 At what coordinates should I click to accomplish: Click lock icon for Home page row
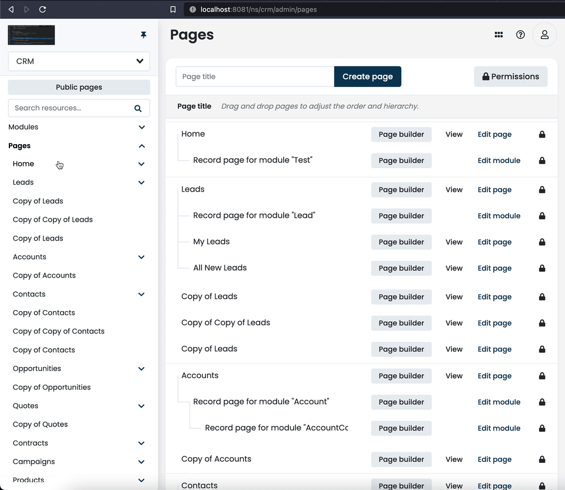point(542,134)
